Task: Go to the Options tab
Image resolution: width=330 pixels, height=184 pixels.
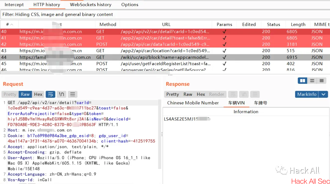Action: 130,5
